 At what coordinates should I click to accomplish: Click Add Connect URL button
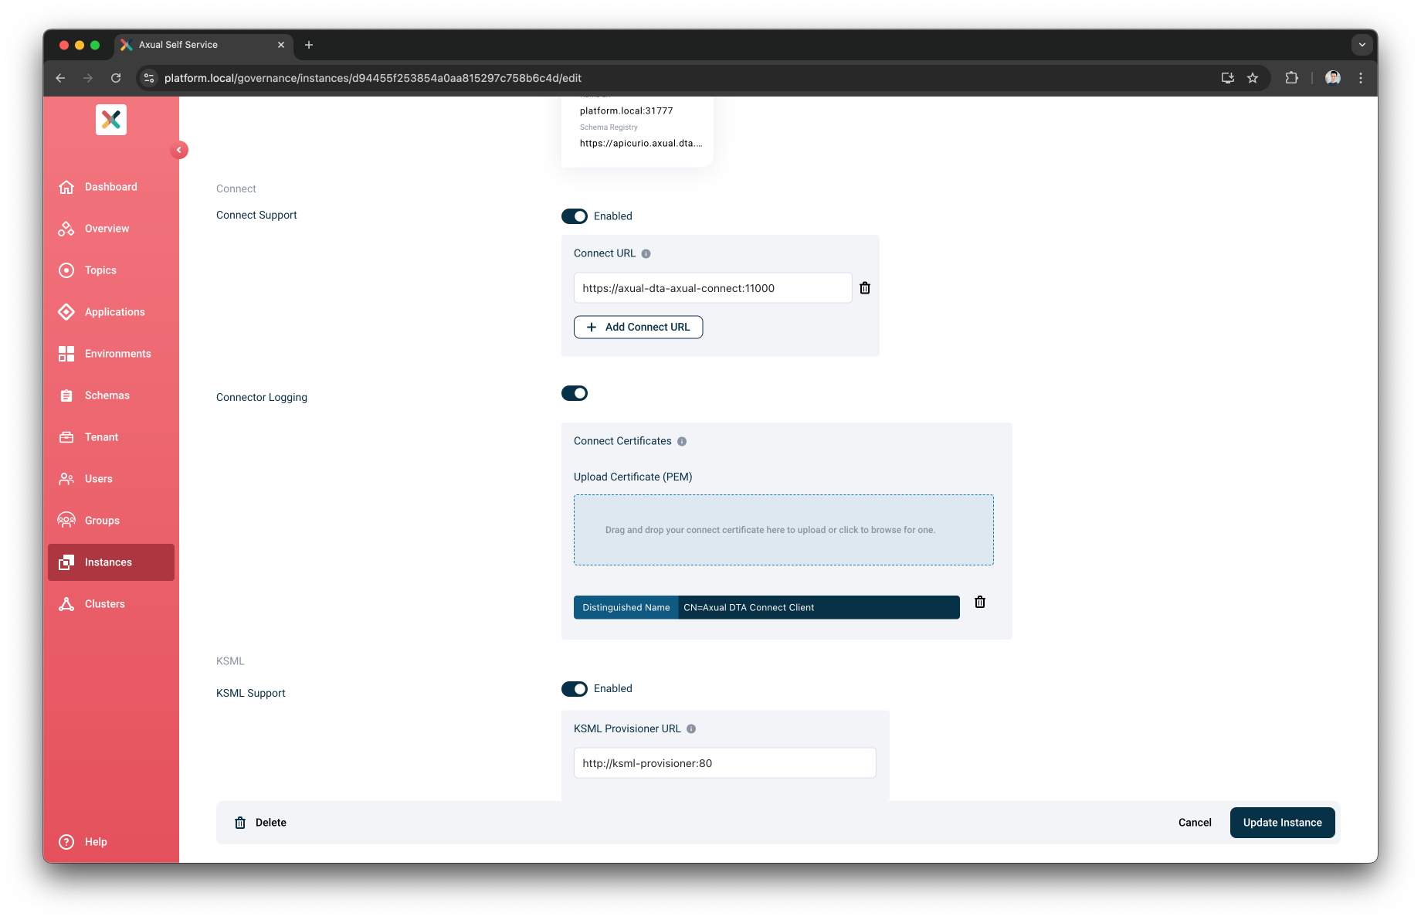[638, 327]
